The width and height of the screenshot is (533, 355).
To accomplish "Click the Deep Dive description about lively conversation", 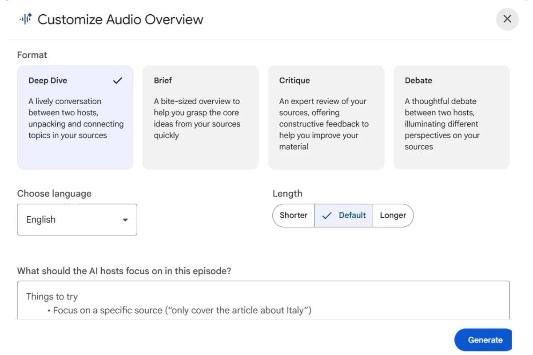I will click(76, 118).
